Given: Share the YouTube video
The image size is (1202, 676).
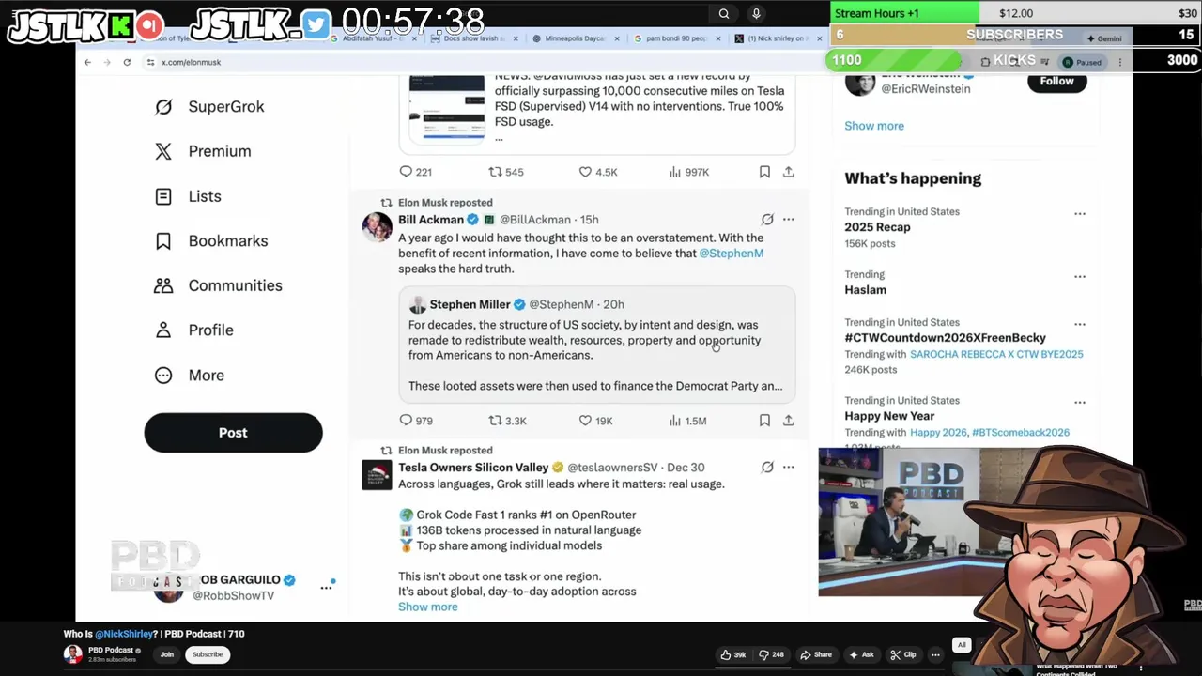Looking at the screenshot, I should click(x=816, y=654).
